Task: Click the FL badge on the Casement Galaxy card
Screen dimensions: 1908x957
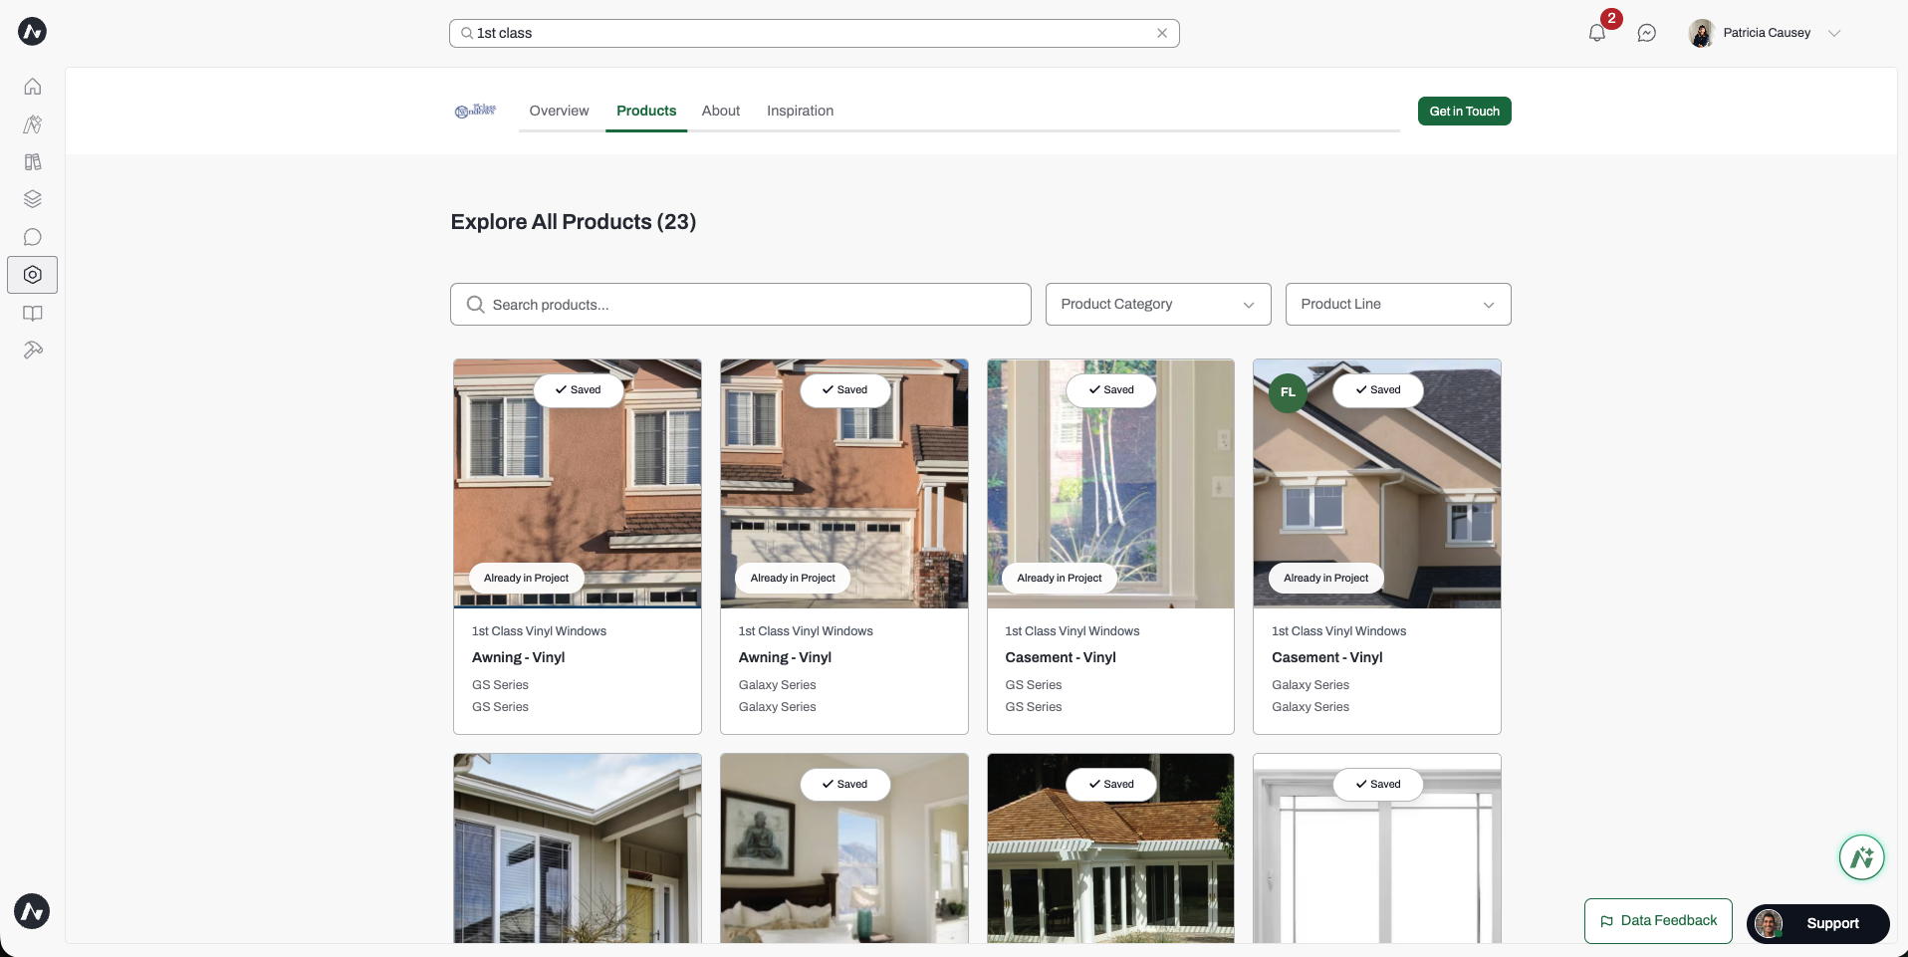Action: tap(1288, 392)
